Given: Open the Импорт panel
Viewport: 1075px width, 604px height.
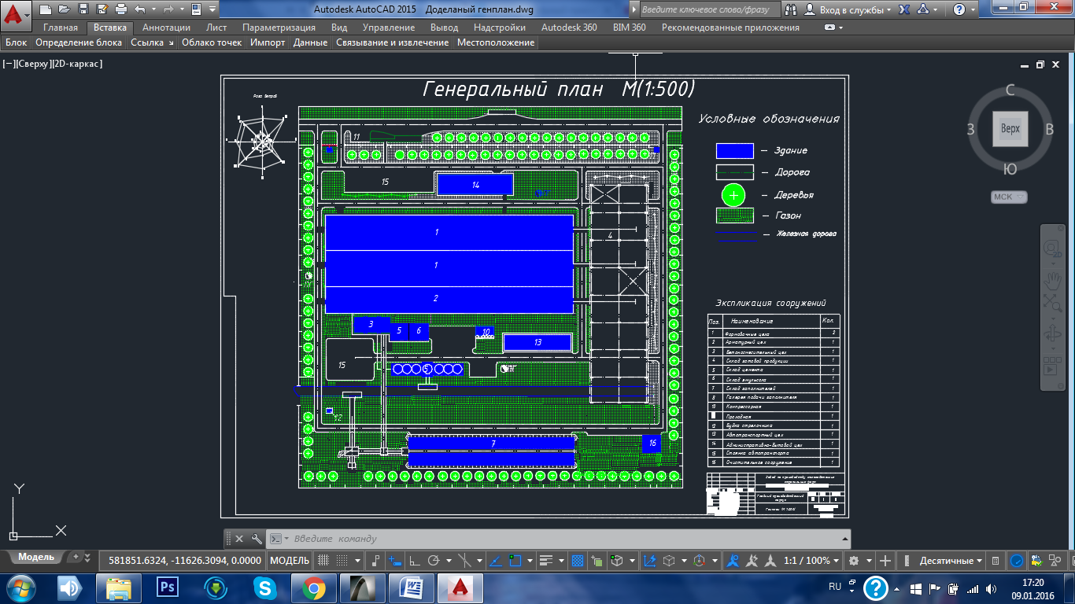Looking at the screenshot, I should (268, 42).
